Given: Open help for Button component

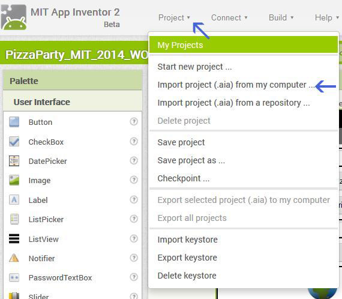Looking at the screenshot, I should pyautogui.click(x=134, y=121).
